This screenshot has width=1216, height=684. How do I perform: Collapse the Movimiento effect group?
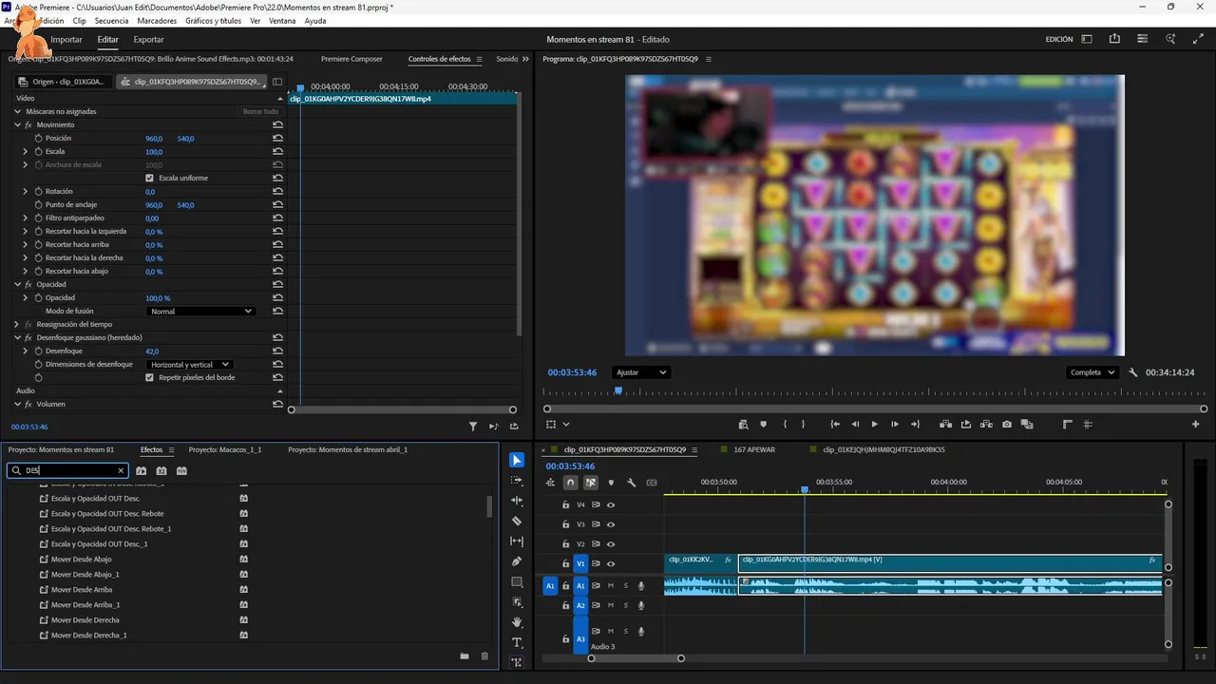[17, 125]
